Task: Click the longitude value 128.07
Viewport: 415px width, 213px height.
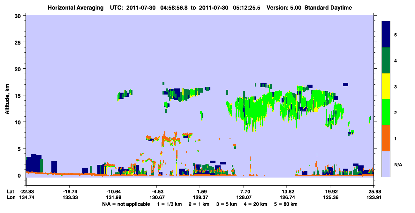Action: (243, 197)
